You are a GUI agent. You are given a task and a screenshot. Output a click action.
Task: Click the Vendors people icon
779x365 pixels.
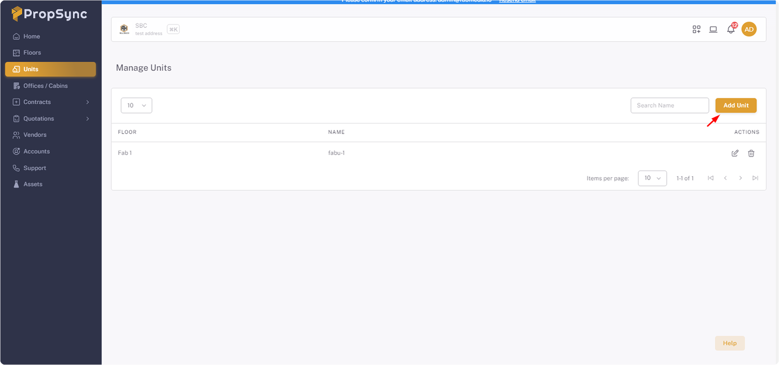point(16,135)
